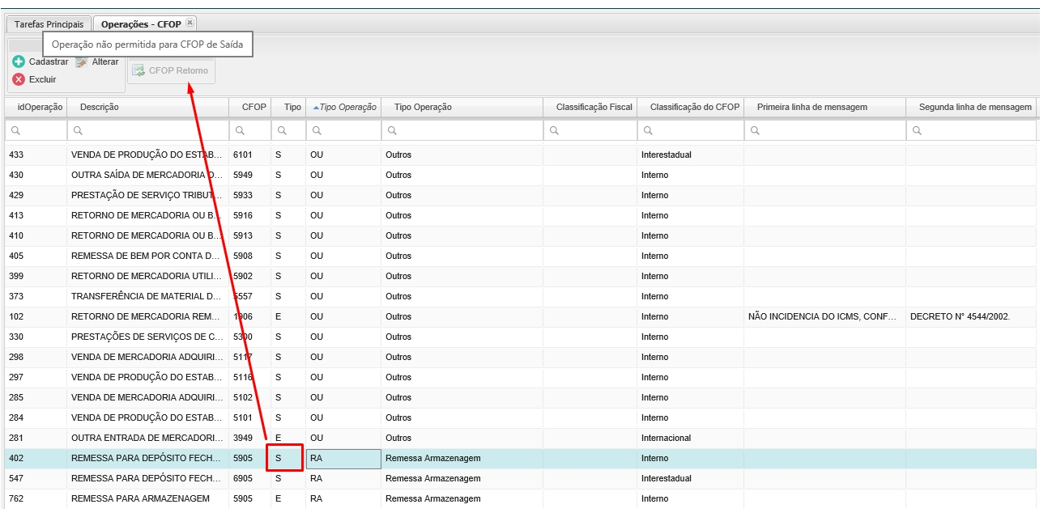Select the Operações - CFOP tab
This screenshot has width=1048, height=517.
coord(141,24)
